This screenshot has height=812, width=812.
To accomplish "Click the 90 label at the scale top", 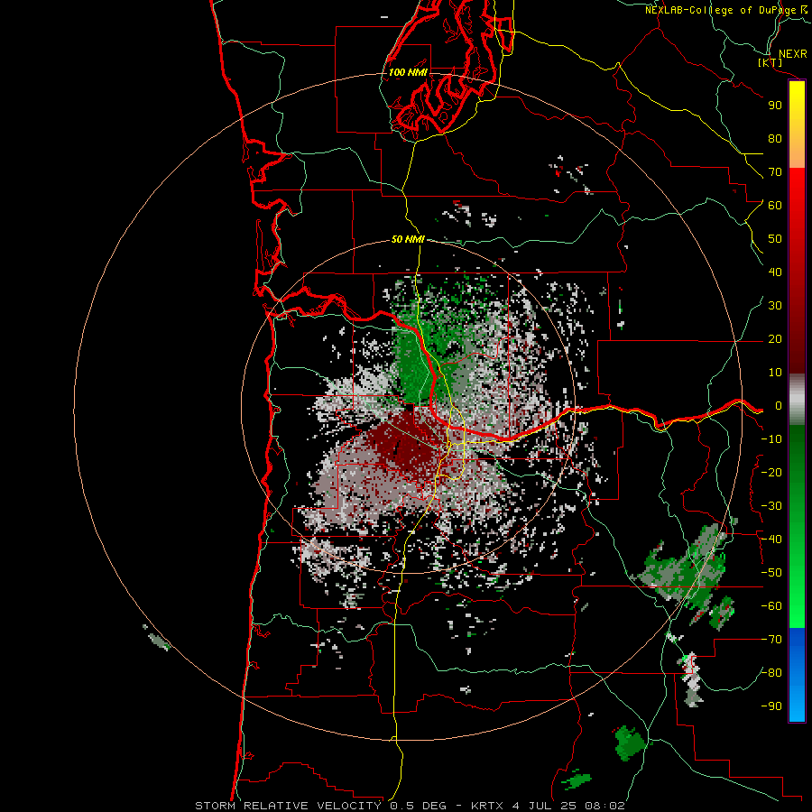I will (775, 106).
